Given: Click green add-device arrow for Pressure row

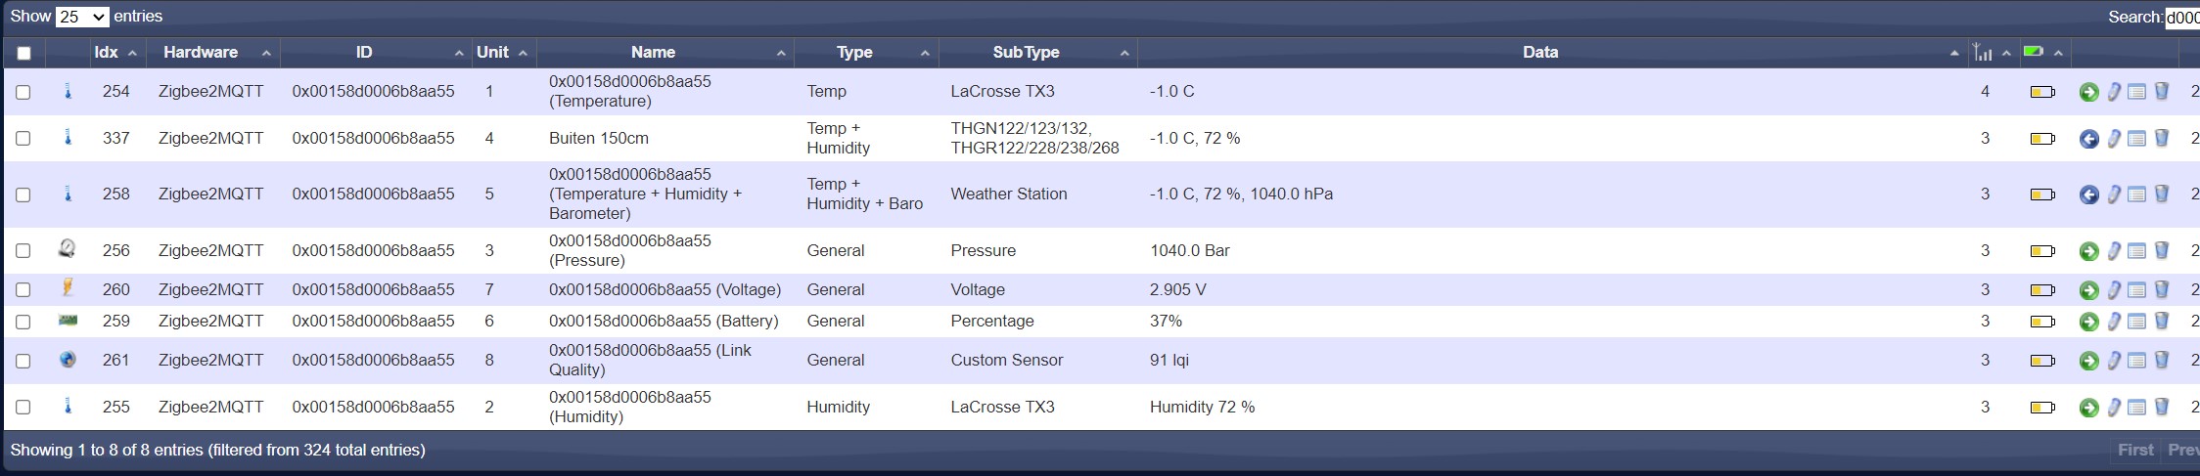Looking at the screenshot, I should tap(2088, 251).
